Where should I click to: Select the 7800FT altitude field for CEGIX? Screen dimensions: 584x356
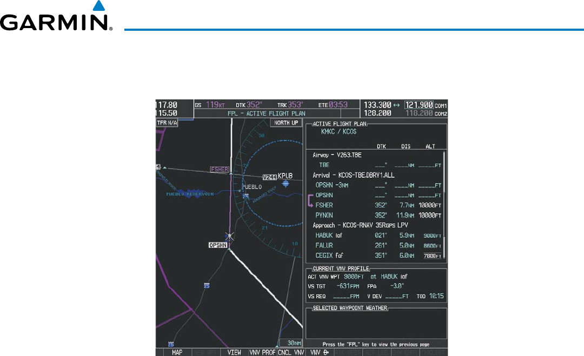coord(432,256)
